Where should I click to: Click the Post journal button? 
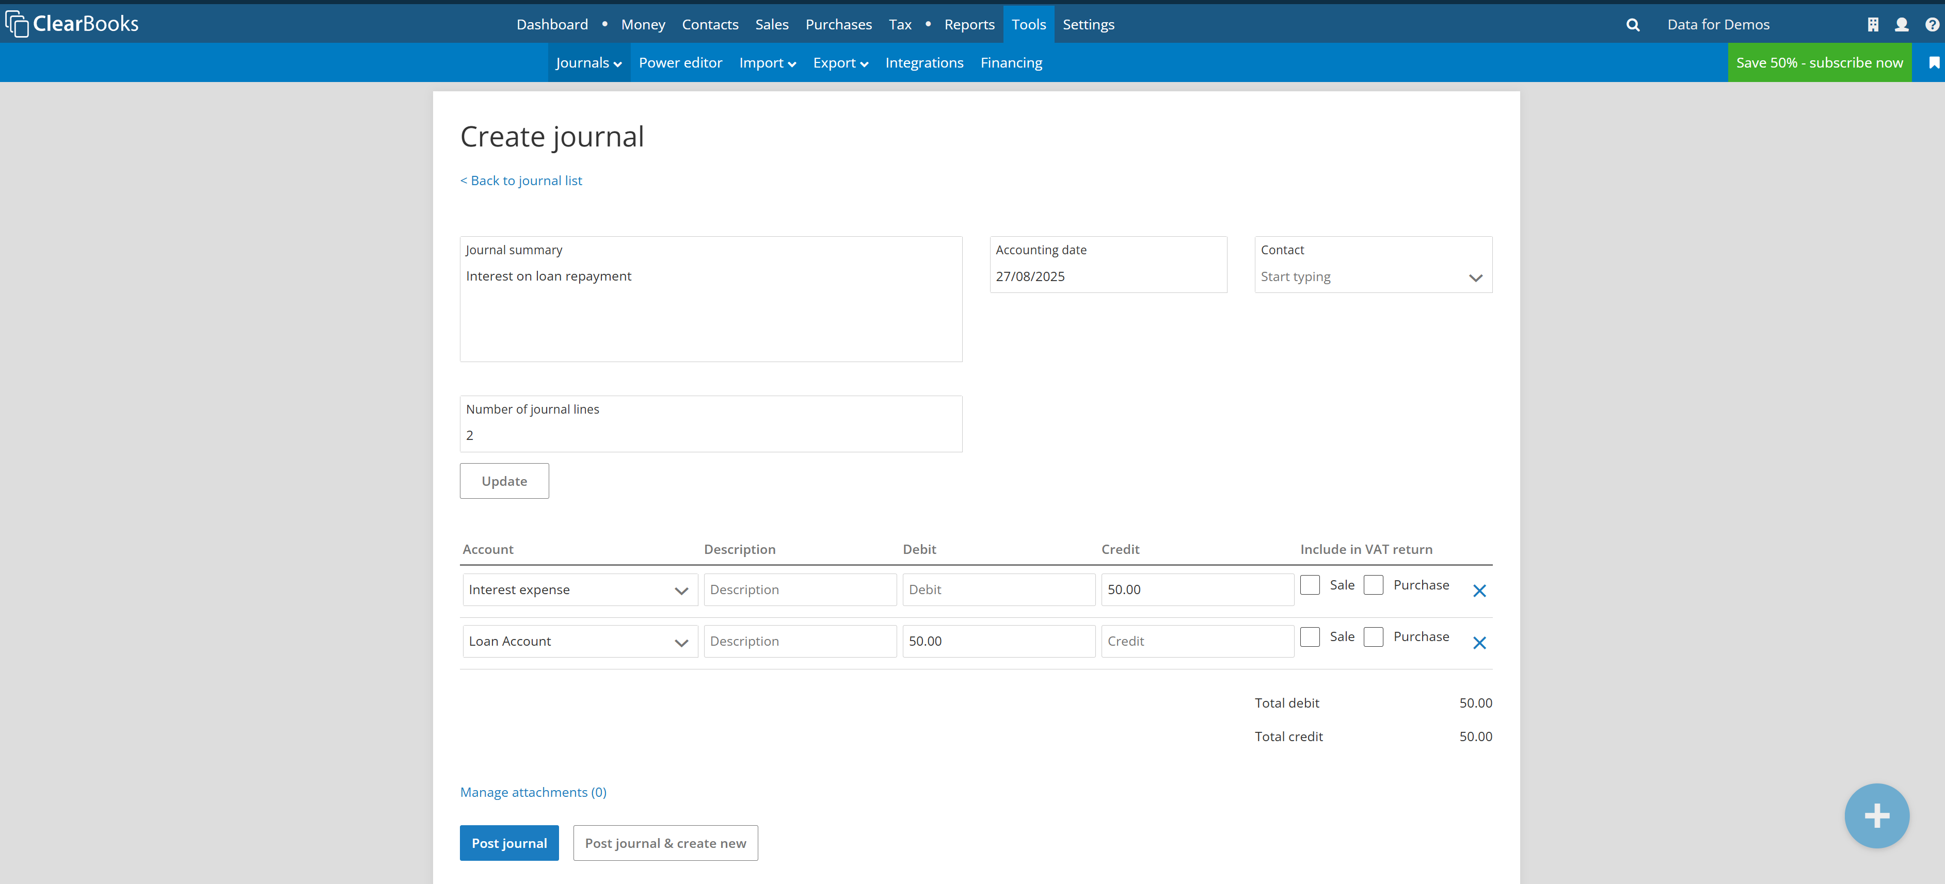509,843
